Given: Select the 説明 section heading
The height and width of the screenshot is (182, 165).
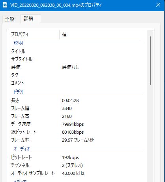Looking at the screenshot, I should (x=18, y=43).
